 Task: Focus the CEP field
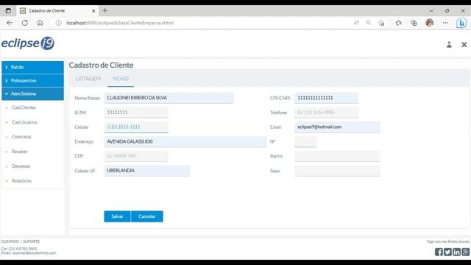tap(136, 156)
